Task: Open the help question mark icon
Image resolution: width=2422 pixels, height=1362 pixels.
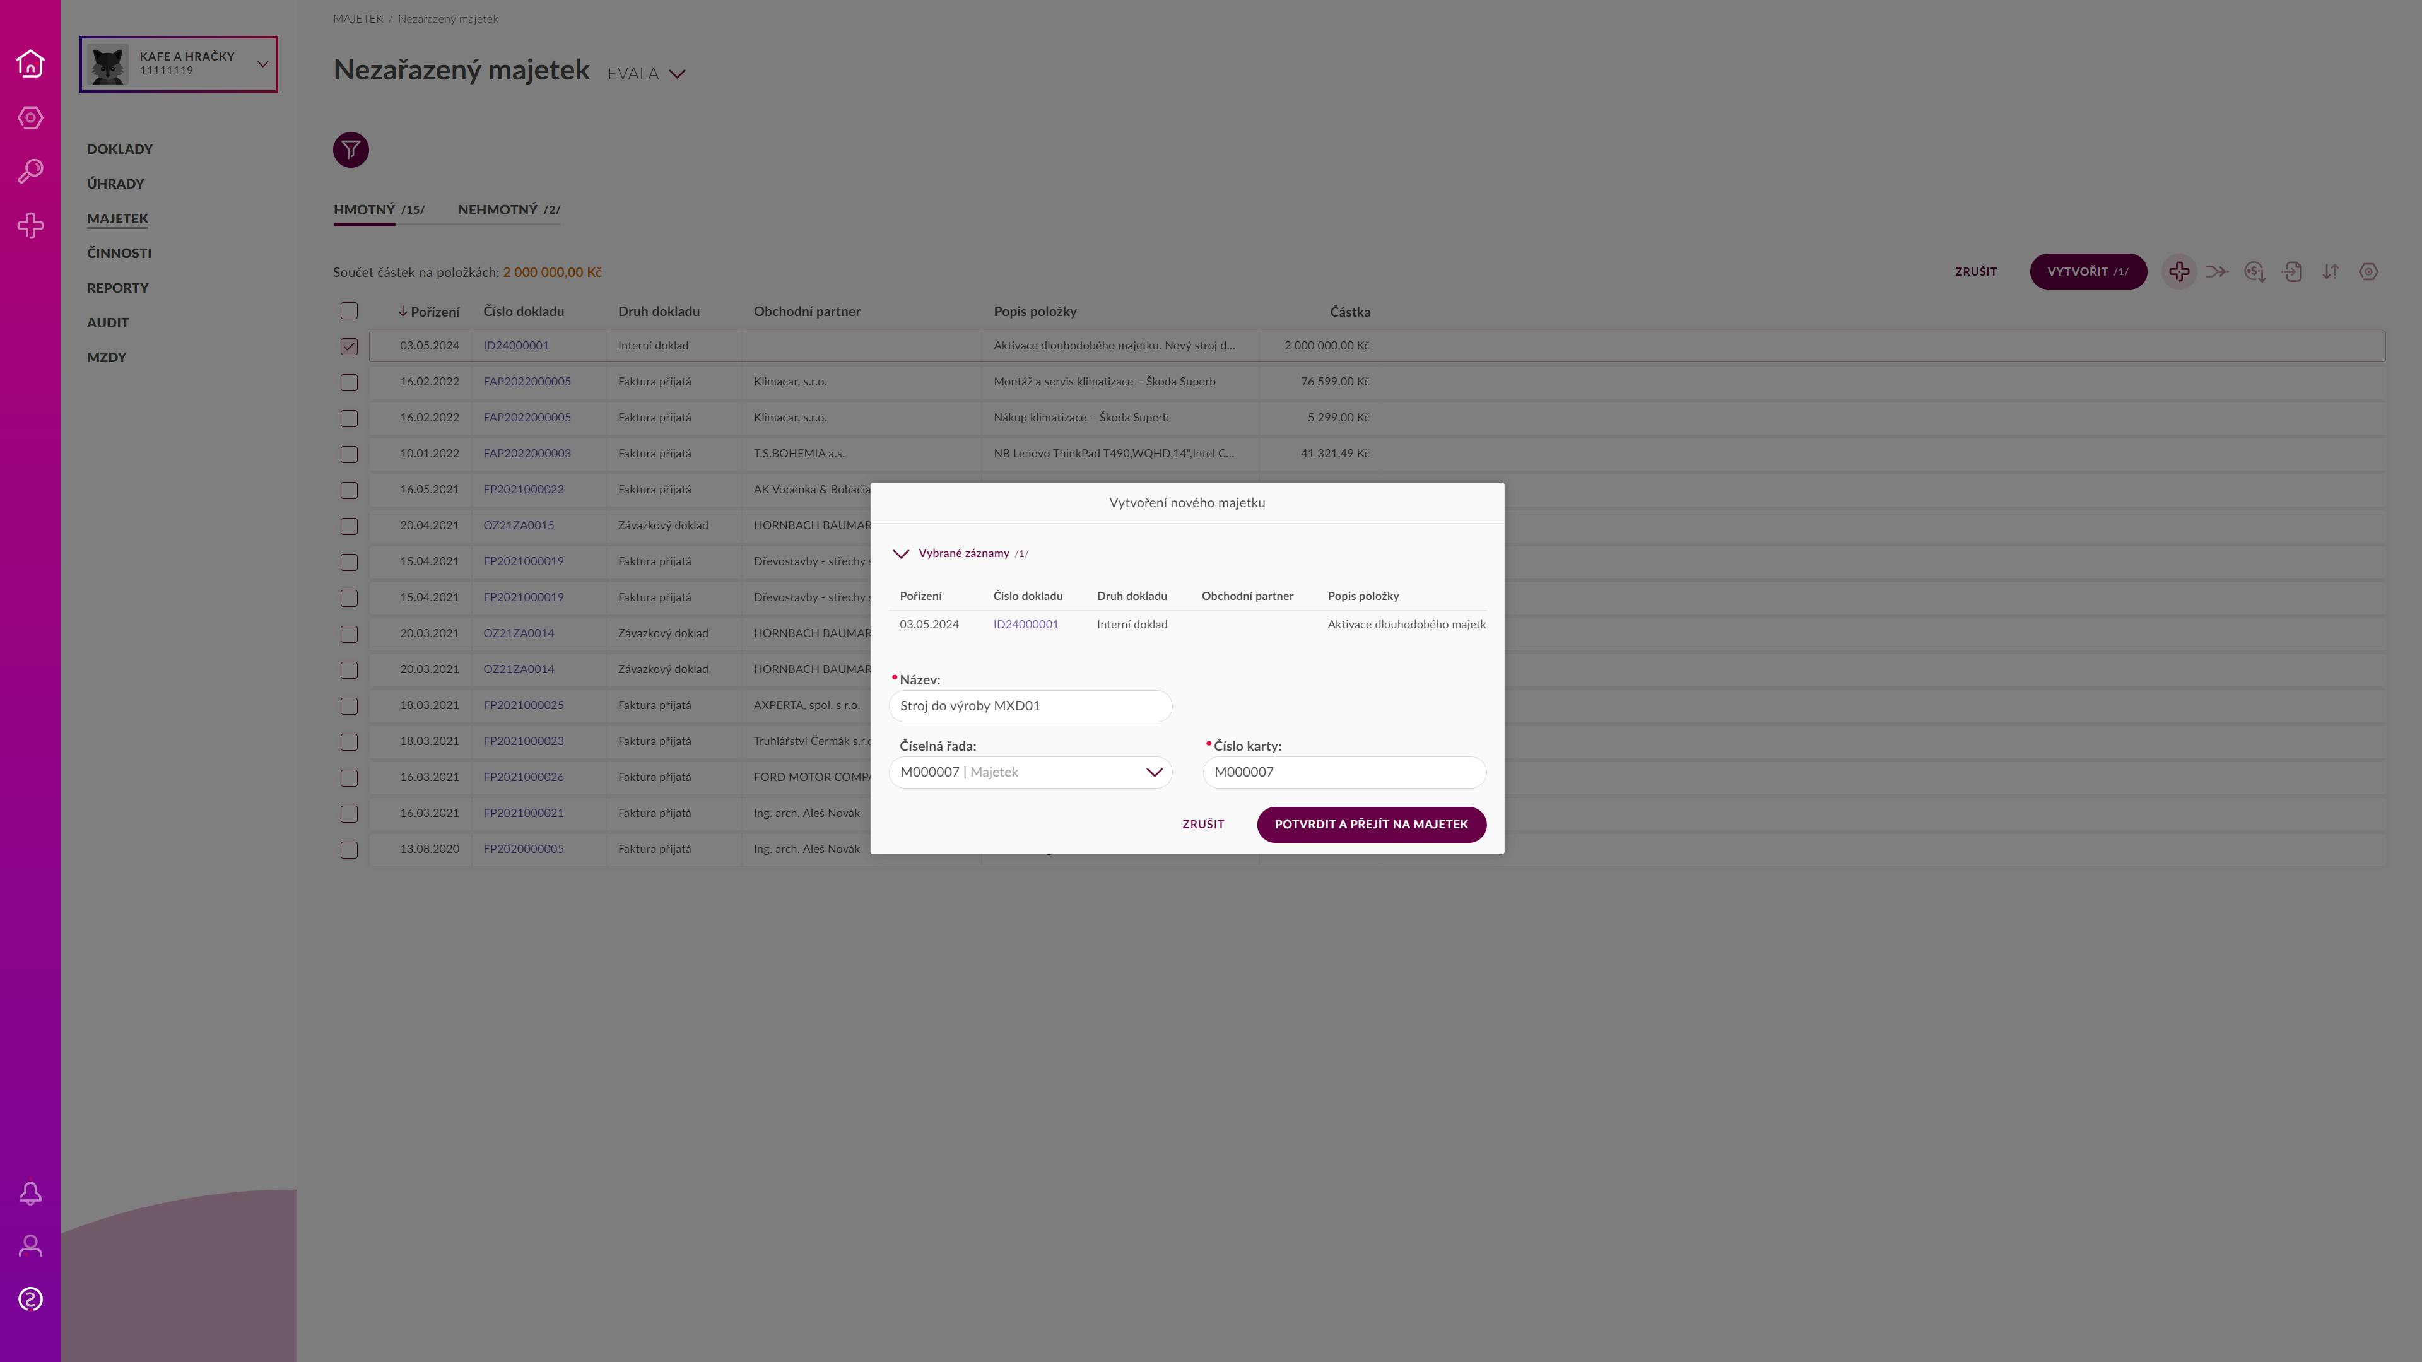Action: (30, 1299)
